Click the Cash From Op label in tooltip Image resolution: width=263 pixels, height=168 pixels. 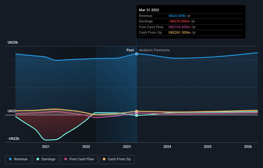151,33
